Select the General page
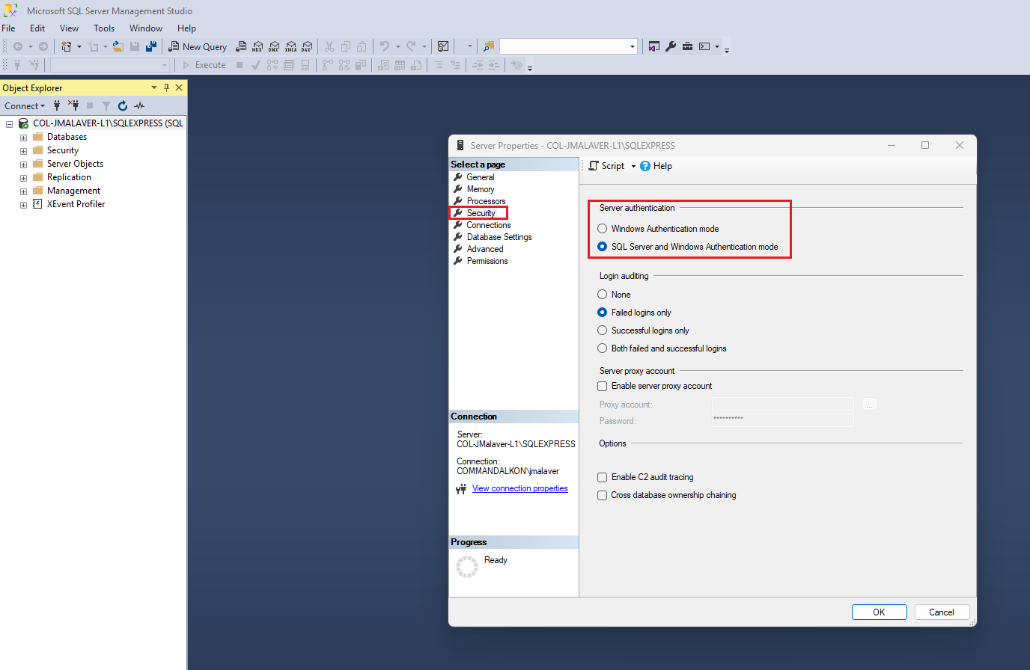Viewport: 1030px width, 670px height. coord(480,177)
